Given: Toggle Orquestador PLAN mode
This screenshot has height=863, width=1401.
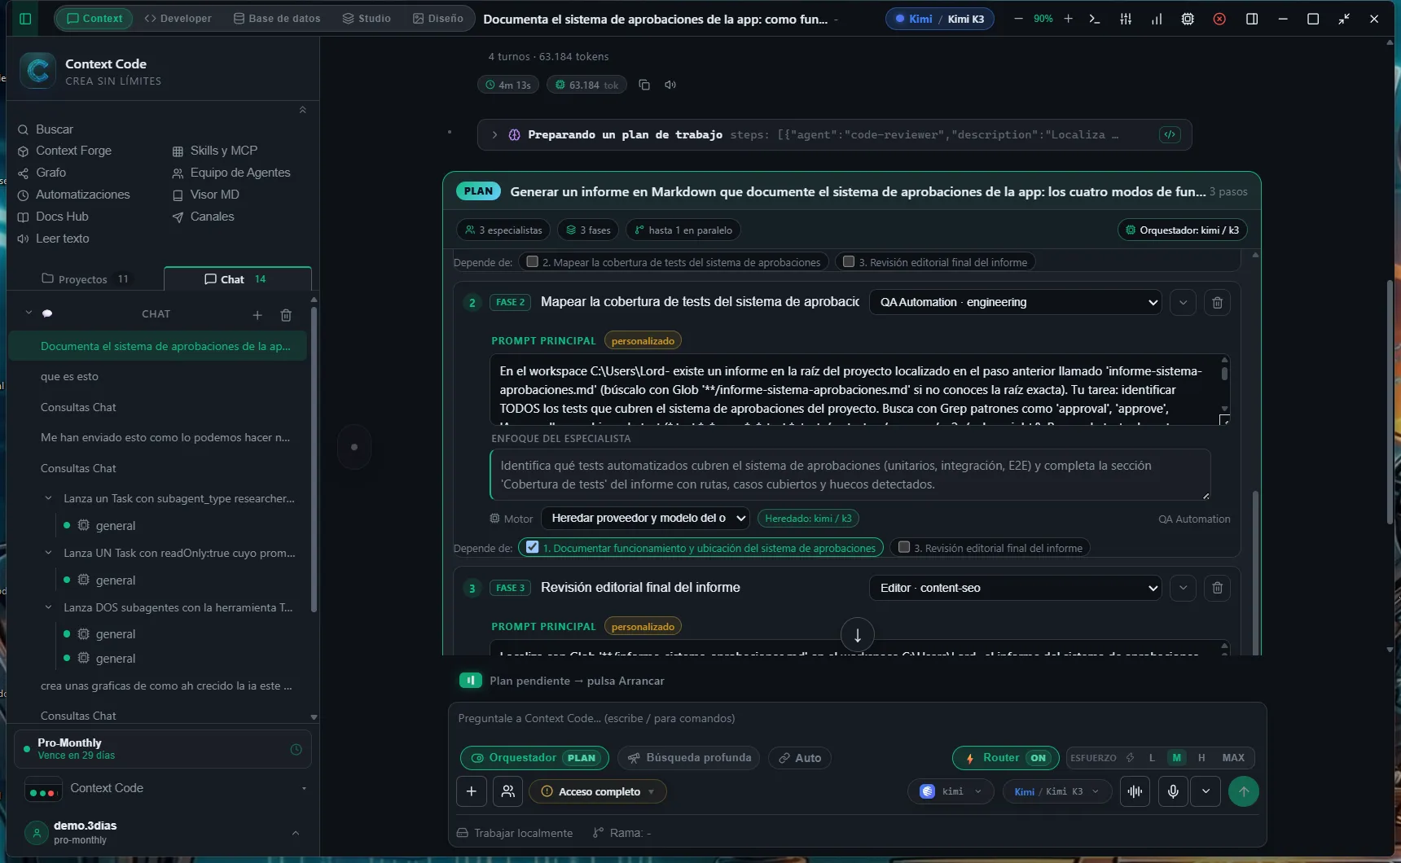Looking at the screenshot, I should point(534,758).
